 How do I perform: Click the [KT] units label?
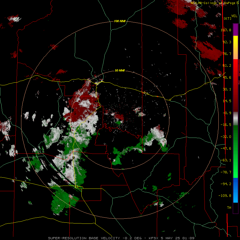227,18
